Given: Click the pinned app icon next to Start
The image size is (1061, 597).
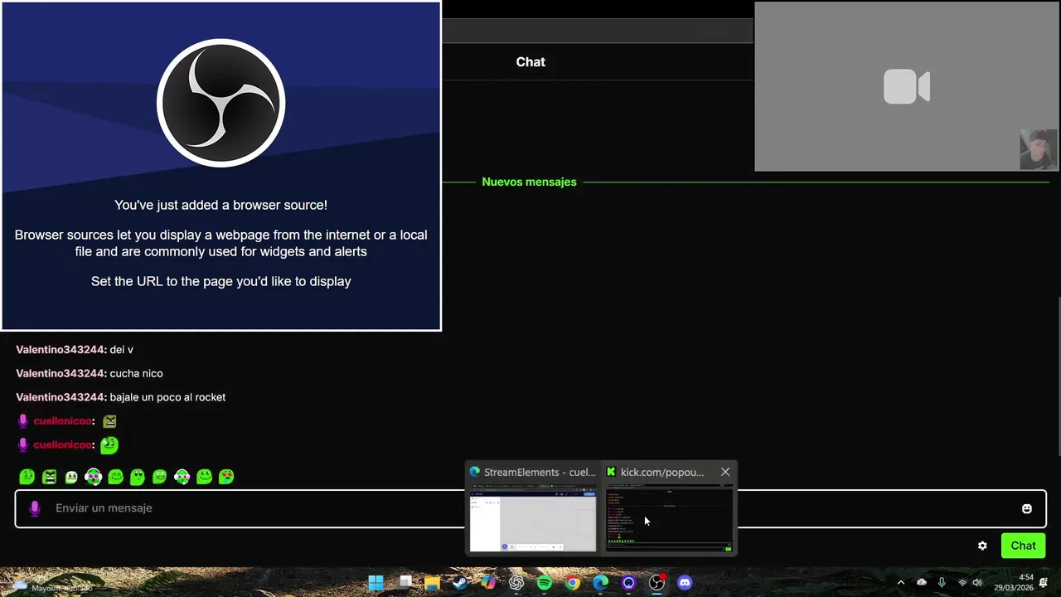Looking at the screenshot, I should (x=405, y=583).
